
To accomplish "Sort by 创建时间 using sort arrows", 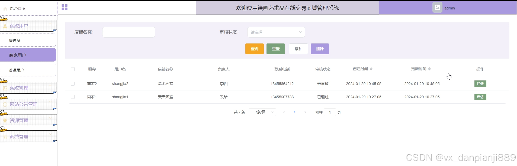I will 371,69.
